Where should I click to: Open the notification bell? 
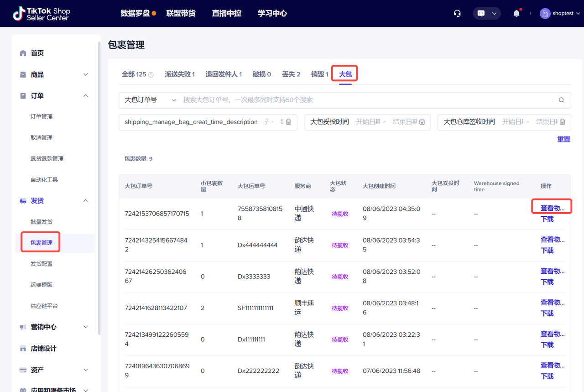pyautogui.click(x=516, y=13)
